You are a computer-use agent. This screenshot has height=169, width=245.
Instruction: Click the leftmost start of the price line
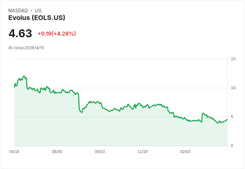point(14,87)
